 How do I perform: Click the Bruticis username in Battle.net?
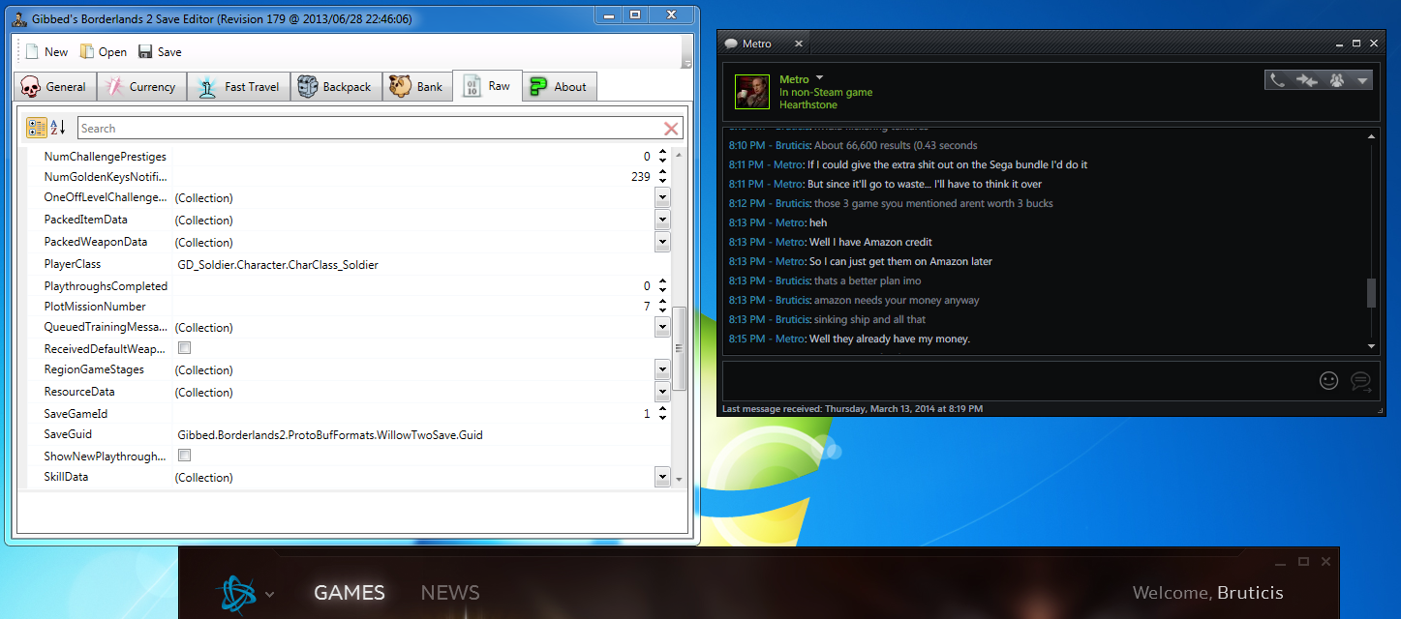[1248, 593]
